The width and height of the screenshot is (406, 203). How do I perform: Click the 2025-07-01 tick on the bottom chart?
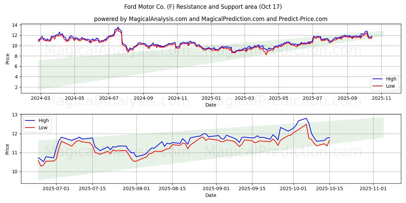click(56, 188)
